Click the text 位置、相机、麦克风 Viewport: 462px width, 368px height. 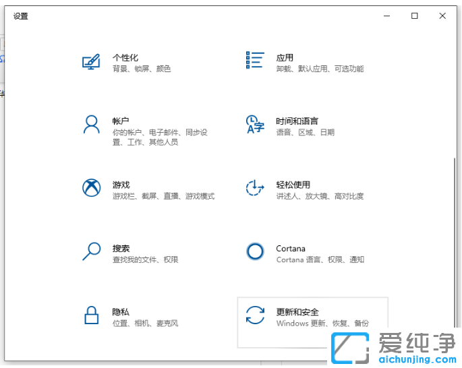(146, 324)
